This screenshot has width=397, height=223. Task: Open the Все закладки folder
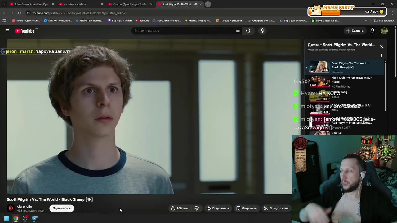click(384, 21)
